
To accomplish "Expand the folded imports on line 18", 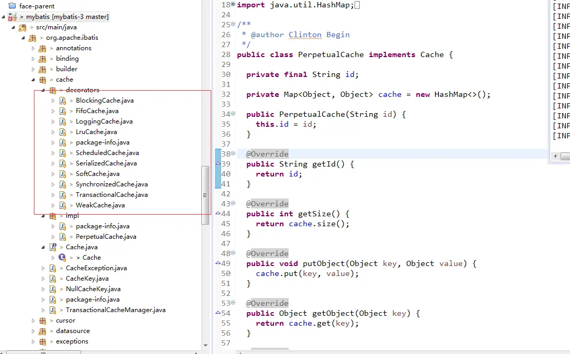I will pos(233,4).
